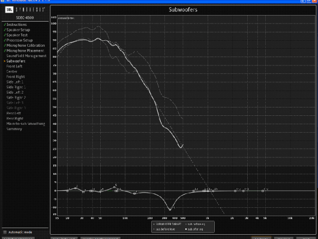
Task: Click the deep EQ notch filter handle
Action: 170,209
